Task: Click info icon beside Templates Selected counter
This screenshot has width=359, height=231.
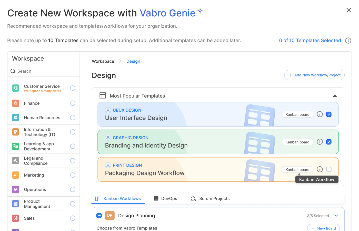Action: pos(348,41)
